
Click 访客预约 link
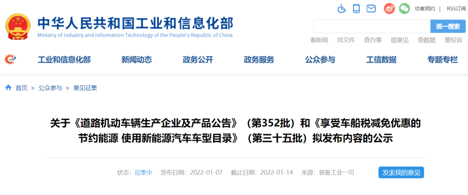(x=425, y=9)
